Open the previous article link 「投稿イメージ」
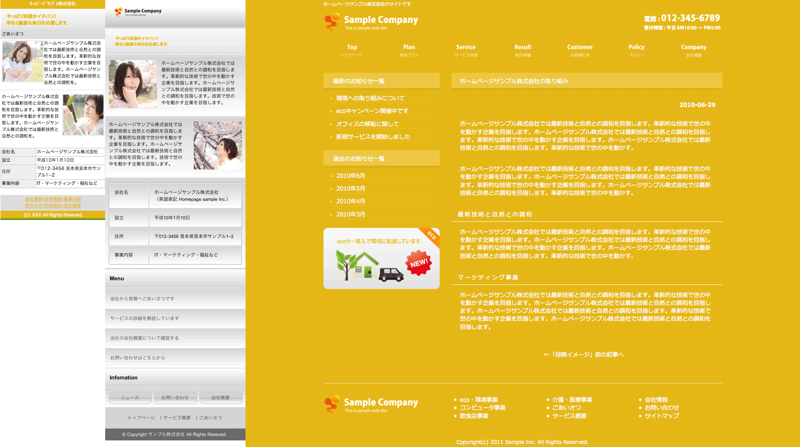 coord(583,355)
